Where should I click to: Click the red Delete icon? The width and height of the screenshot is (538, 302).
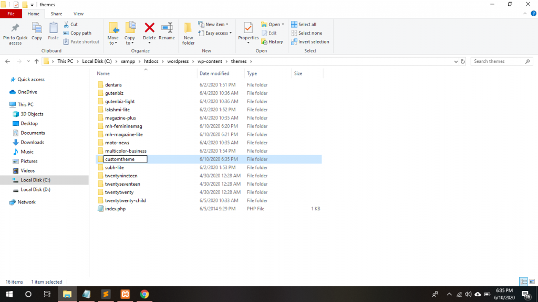click(149, 29)
